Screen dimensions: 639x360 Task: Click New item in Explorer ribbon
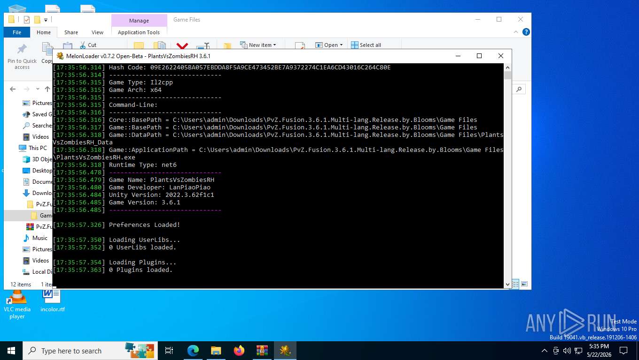tap(258, 45)
